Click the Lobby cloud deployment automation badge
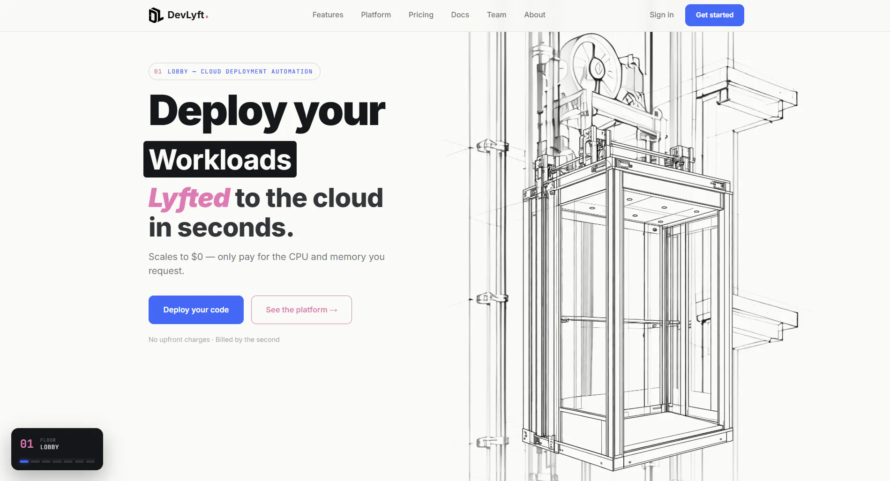Screen dimensions: 890x481 [234, 72]
